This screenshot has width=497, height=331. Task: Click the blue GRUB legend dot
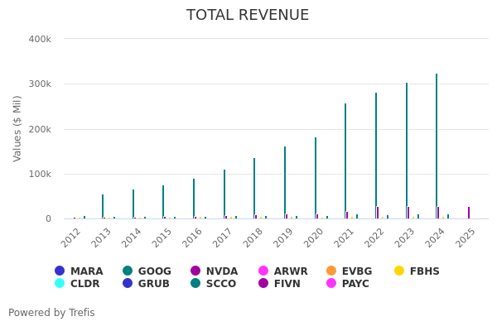(x=128, y=283)
